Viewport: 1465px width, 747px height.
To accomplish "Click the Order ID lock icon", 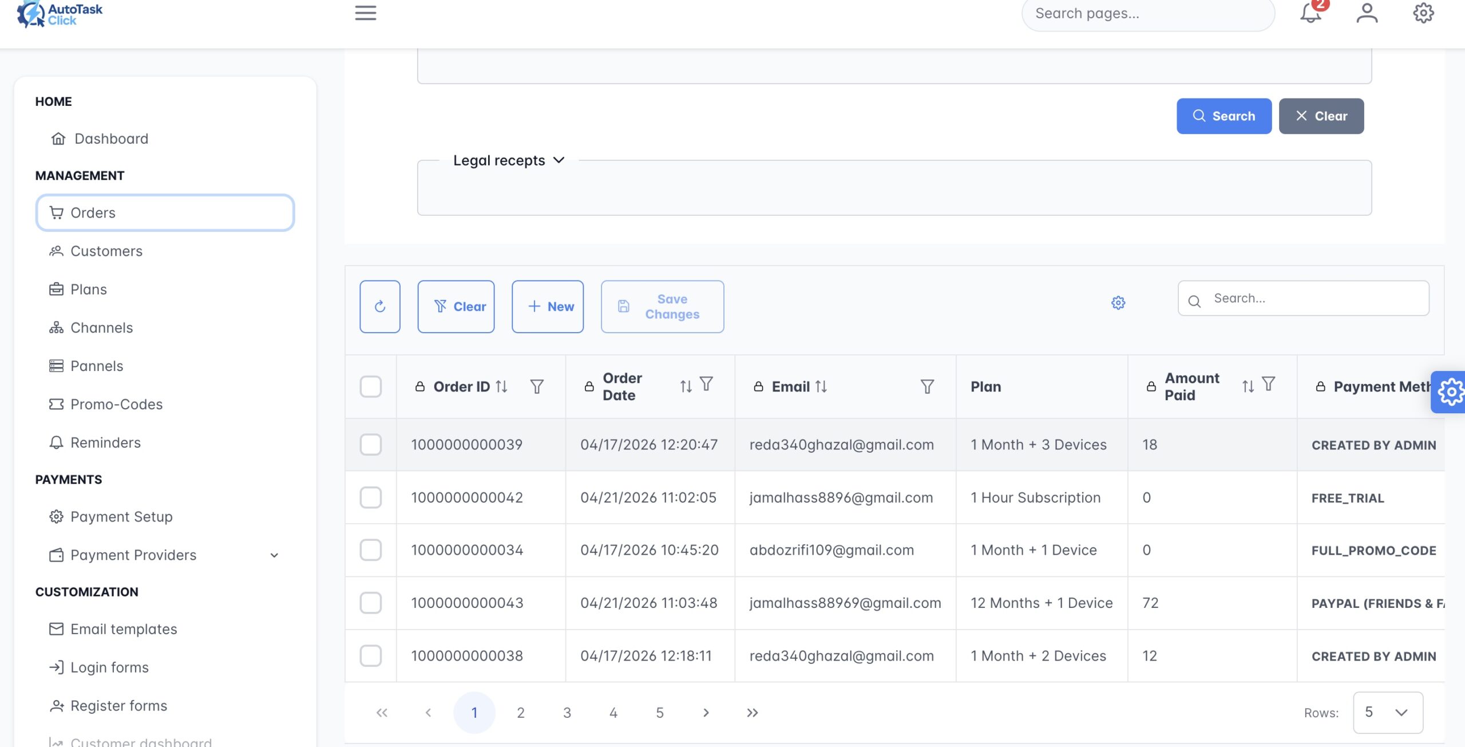I will (420, 387).
